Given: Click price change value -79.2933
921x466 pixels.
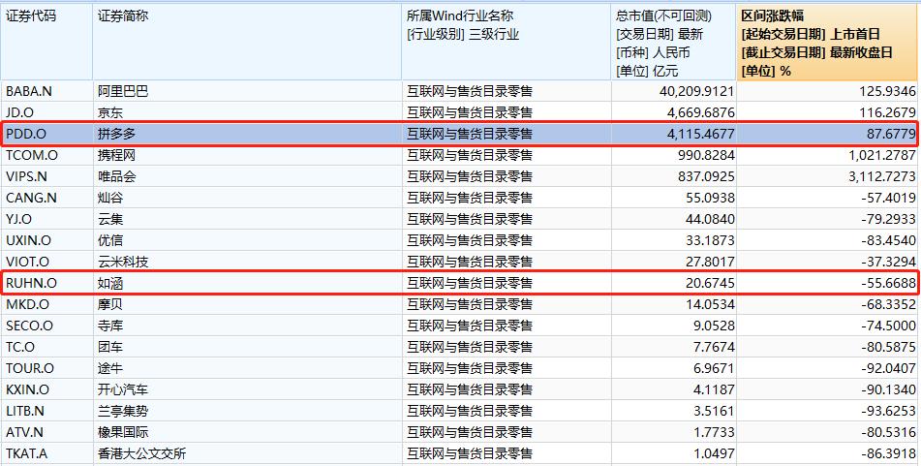Looking at the screenshot, I should [x=888, y=219].
